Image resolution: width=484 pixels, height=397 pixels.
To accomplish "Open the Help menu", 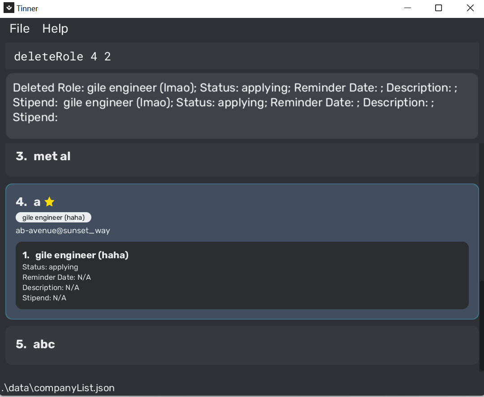I will click(55, 29).
